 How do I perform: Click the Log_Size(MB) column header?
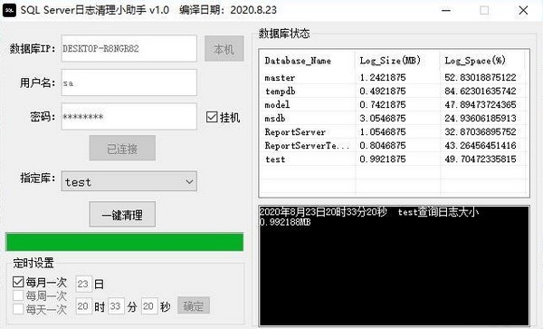[x=397, y=61]
